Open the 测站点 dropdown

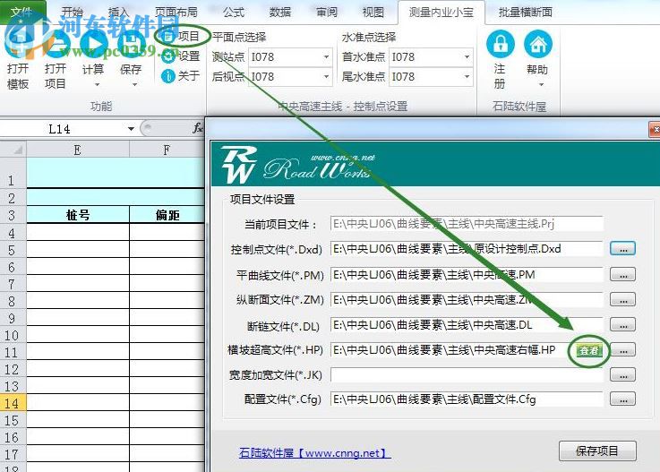326,56
